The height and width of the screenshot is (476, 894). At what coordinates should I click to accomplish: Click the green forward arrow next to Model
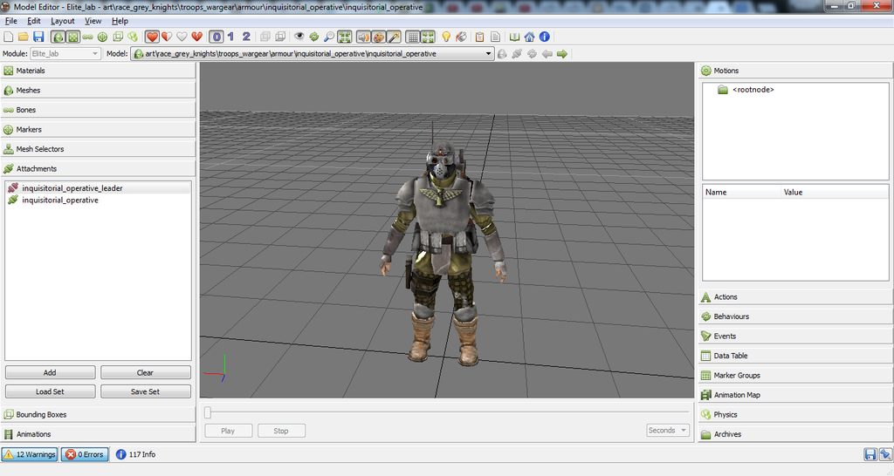[x=562, y=53]
